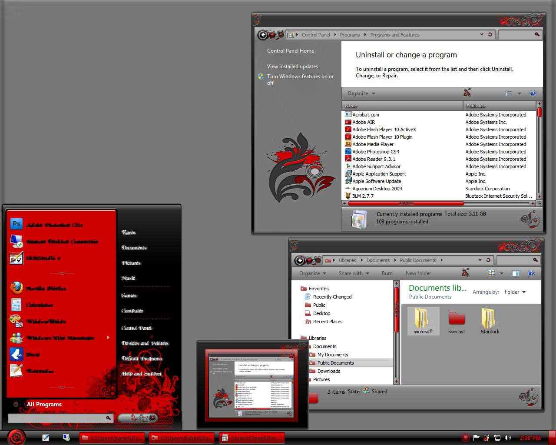Click Turn Windows features on or off

click(x=301, y=80)
